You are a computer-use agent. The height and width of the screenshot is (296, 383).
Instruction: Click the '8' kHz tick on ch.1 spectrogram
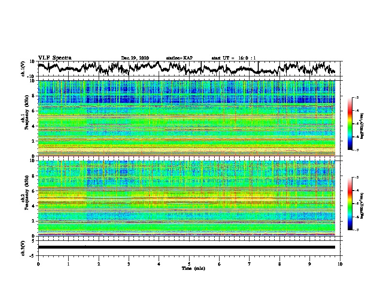34,96
